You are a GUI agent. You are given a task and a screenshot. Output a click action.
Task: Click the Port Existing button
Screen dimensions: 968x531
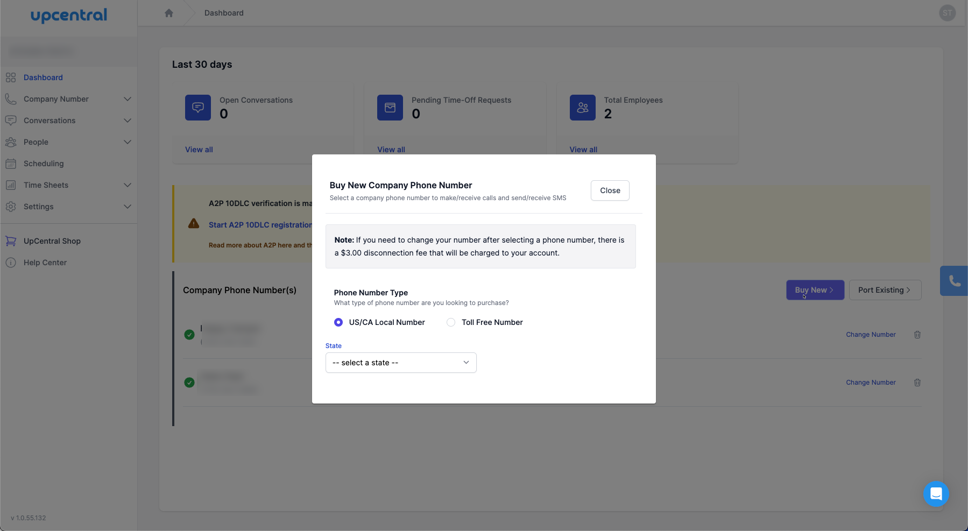885,290
